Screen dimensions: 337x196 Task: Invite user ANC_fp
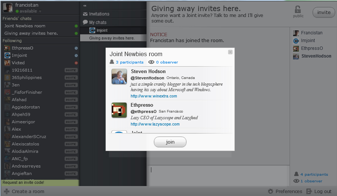point(71,159)
